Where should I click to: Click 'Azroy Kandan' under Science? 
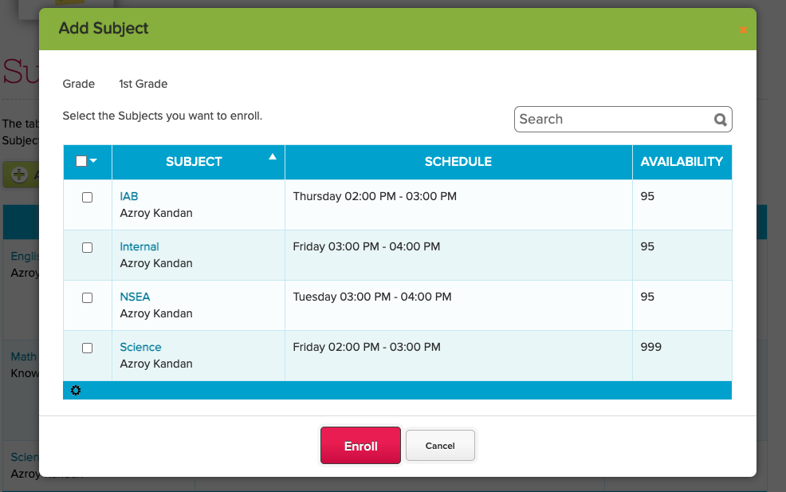point(156,364)
